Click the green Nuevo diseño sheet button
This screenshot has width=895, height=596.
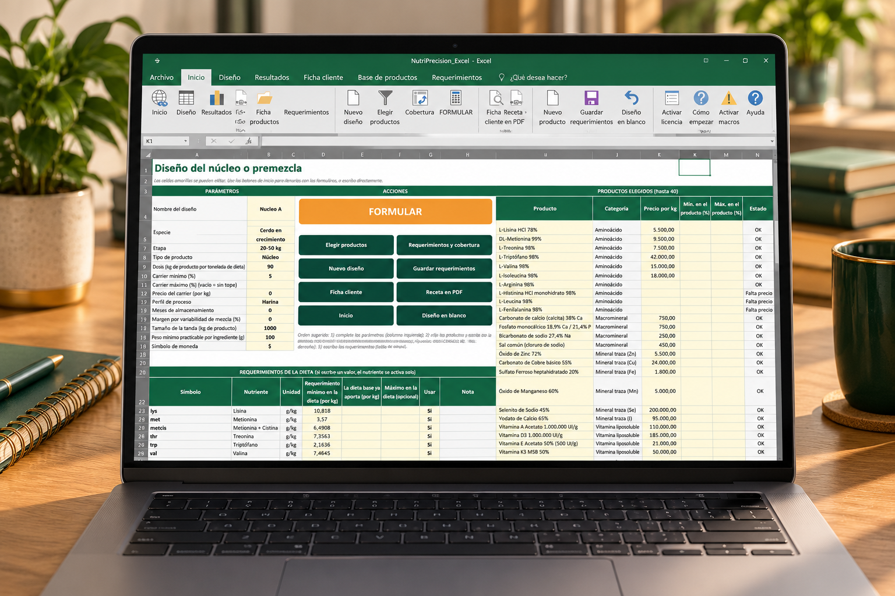[346, 268]
